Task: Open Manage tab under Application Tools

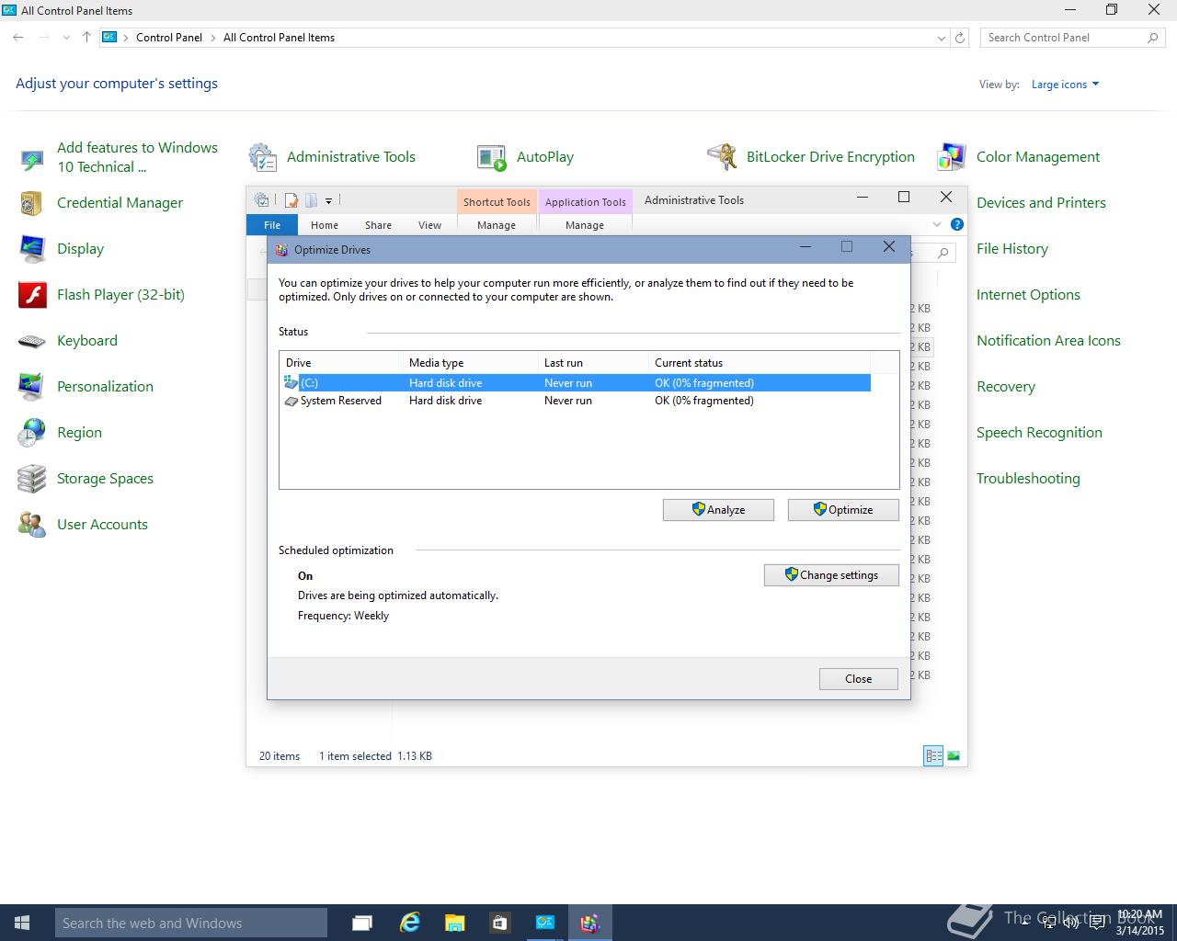Action: click(585, 225)
